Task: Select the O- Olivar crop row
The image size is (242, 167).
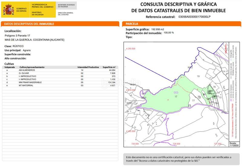Action: [x=60, y=73]
